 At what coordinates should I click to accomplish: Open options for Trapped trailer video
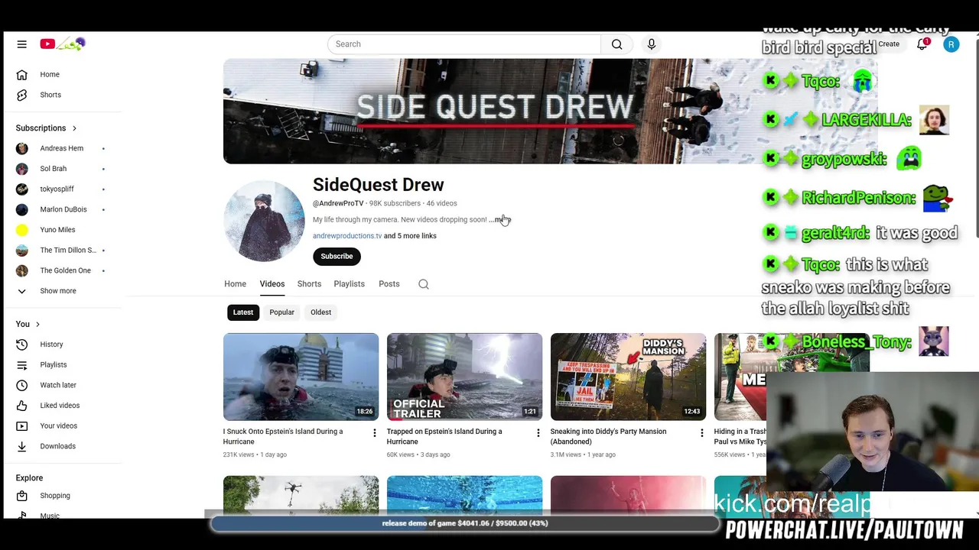(538, 433)
